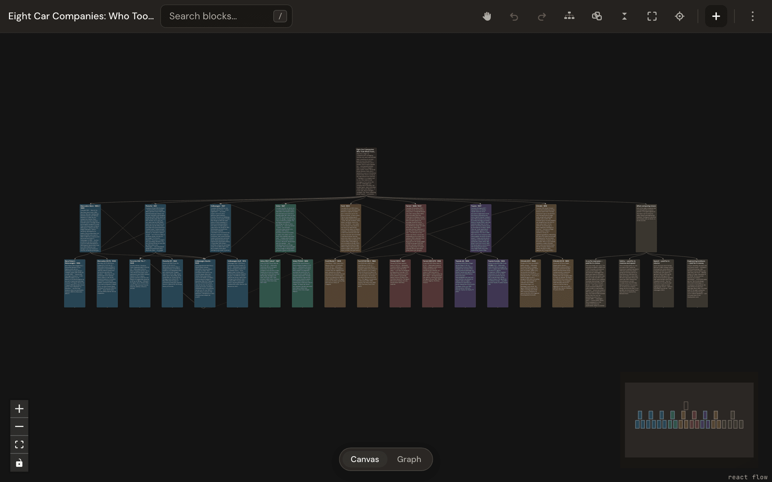The width and height of the screenshot is (772, 482).
Task: Undo the last canvas action
Action: tap(514, 16)
